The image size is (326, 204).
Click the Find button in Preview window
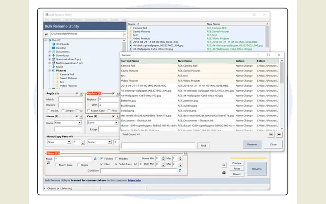pyautogui.click(x=203, y=146)
